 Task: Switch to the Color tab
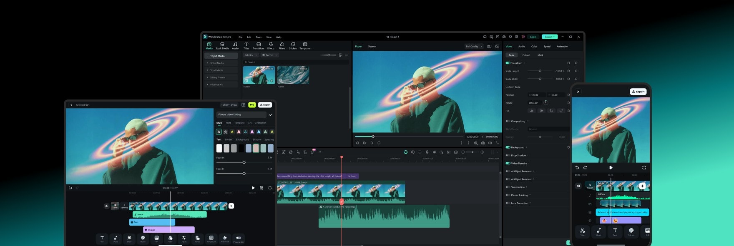[x=534, y=46]
